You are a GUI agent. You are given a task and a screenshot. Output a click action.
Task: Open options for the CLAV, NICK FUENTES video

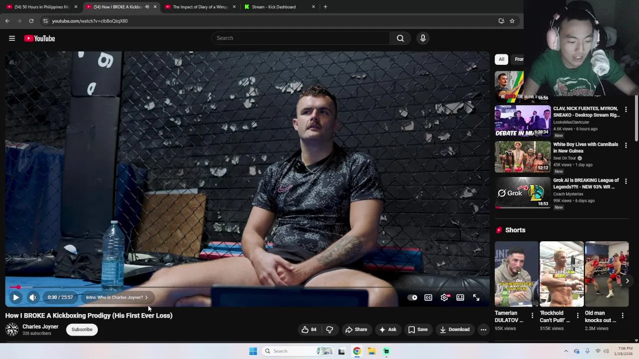click(x=626, y=109)
